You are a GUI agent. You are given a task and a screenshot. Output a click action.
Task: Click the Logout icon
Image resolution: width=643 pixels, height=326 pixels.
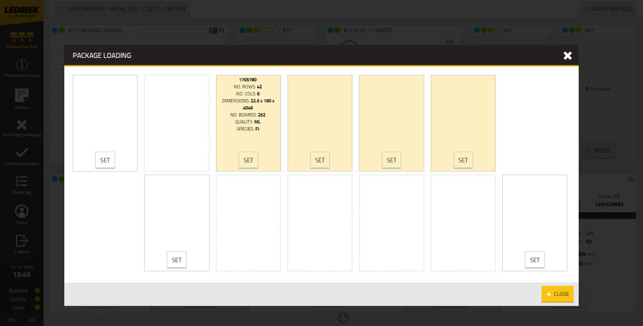[22, 240]
